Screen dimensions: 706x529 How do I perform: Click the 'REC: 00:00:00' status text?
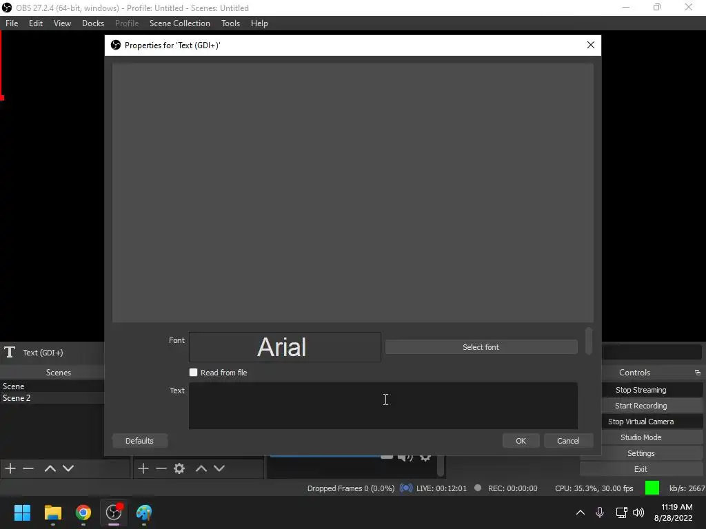[512, 488]
